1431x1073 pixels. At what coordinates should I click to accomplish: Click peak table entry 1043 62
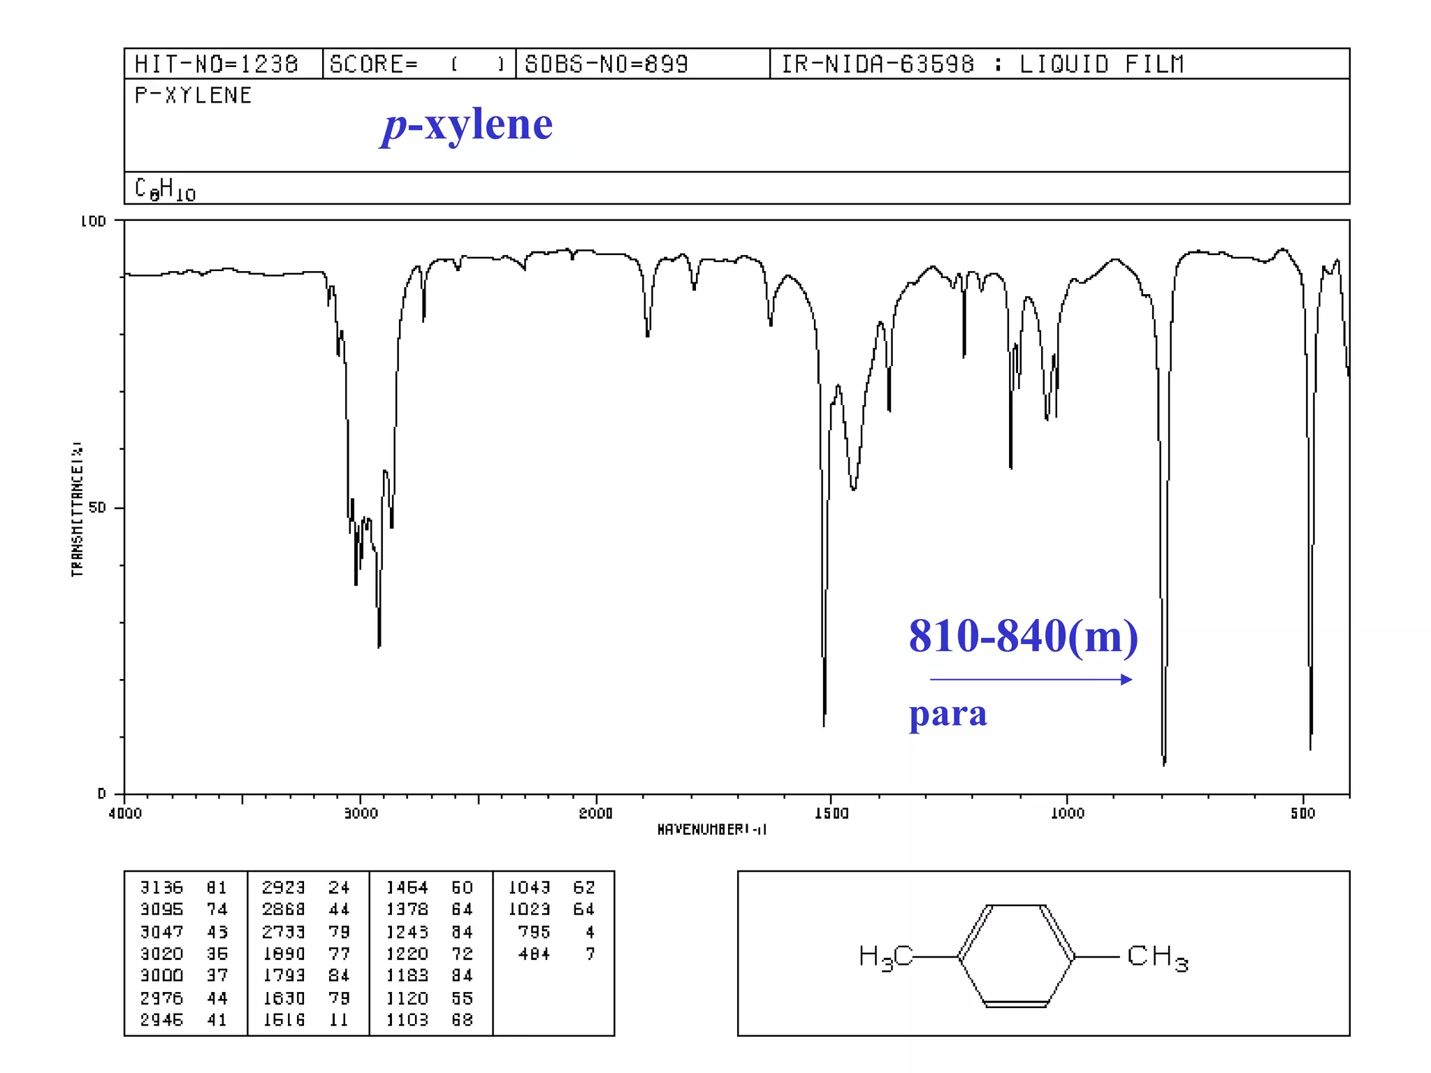click(552, 888)
